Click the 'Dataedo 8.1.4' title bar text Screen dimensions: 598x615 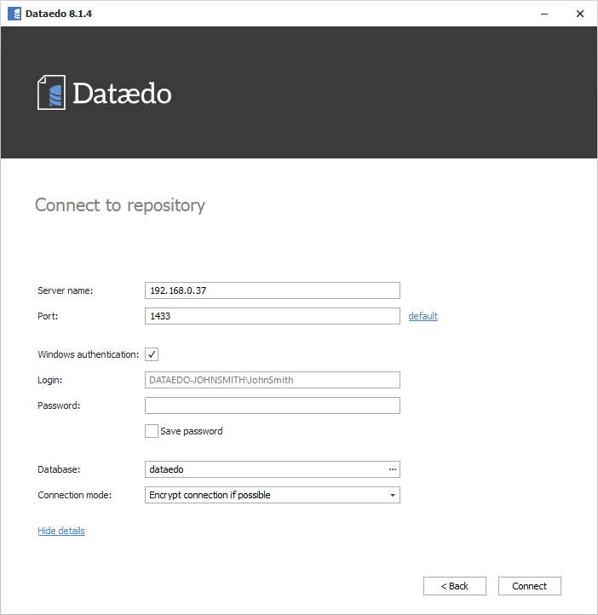[x=59, y=13]
